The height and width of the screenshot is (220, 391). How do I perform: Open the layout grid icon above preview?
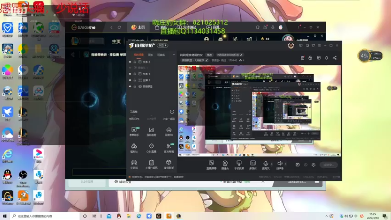[x=319, y=58]
